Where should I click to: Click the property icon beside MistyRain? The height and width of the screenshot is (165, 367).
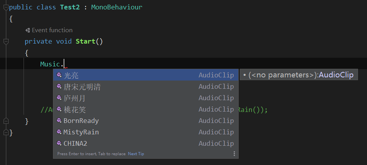59,132
